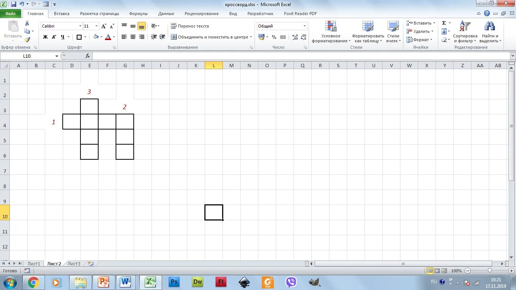Viewport: 516px width, 290px height.
Task: Switch to the Формулы tab
Action: [138, 14]
